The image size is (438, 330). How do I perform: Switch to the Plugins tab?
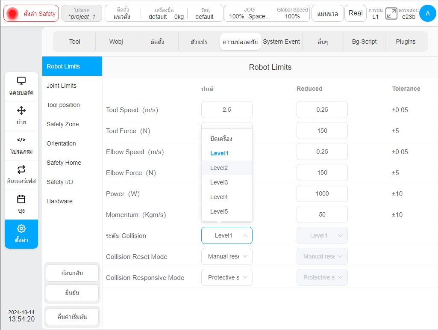click(406, 42)
